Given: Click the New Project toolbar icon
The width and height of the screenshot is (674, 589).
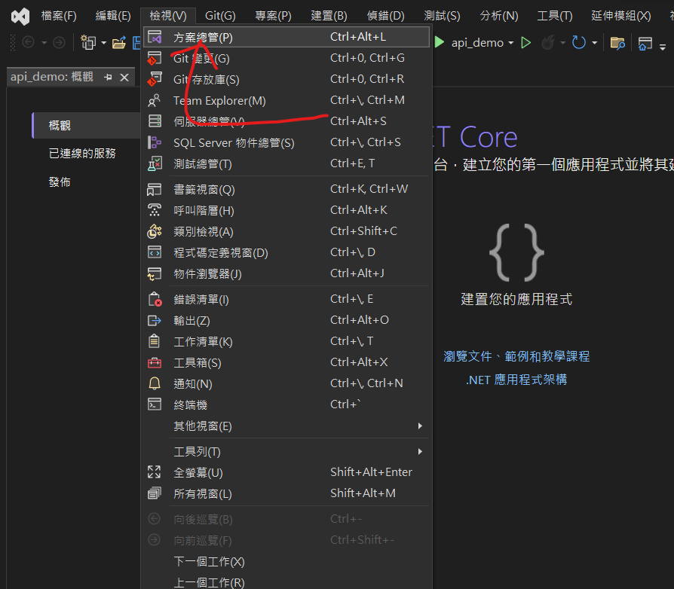Looking at the screenshot, I should [x=88, y=42].
